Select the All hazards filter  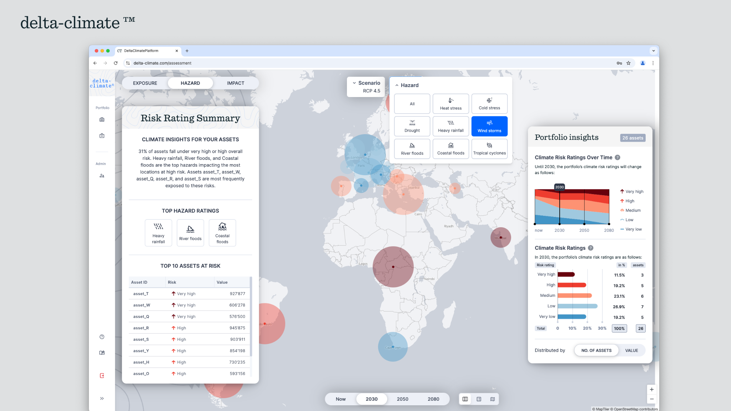tap(412, 104)
